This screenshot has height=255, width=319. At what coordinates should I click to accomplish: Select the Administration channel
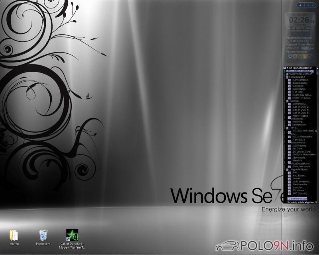pos(301,80)
